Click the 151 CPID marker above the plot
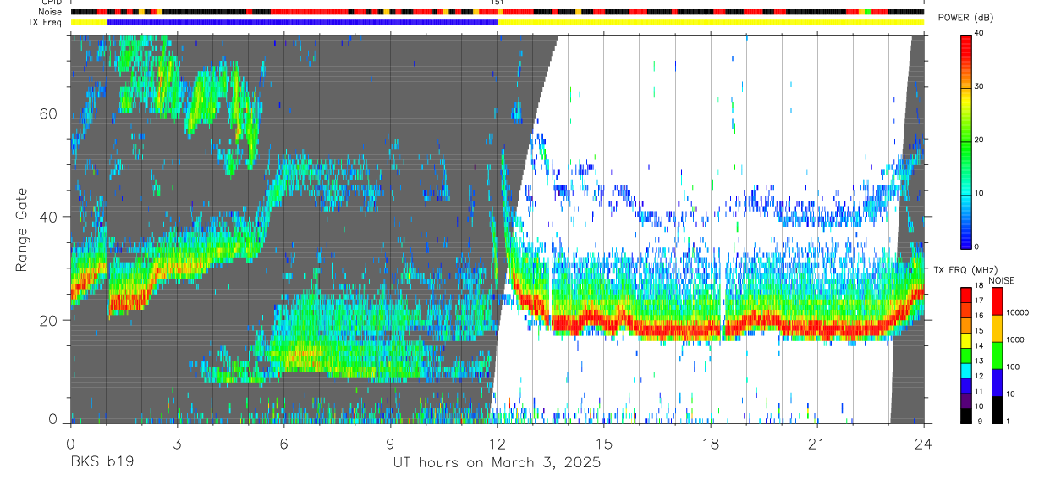1039x480 pixels. 498,3
